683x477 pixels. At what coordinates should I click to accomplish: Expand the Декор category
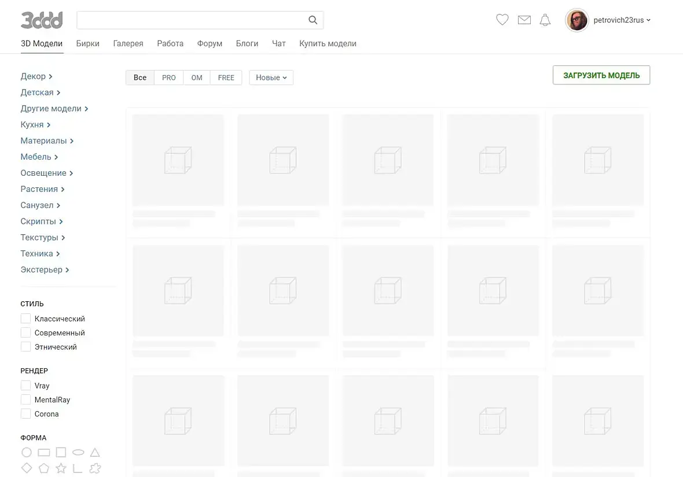point(36,76)
